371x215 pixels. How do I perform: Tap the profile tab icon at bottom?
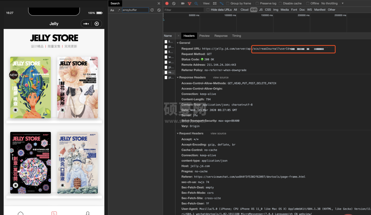point(88,213)
